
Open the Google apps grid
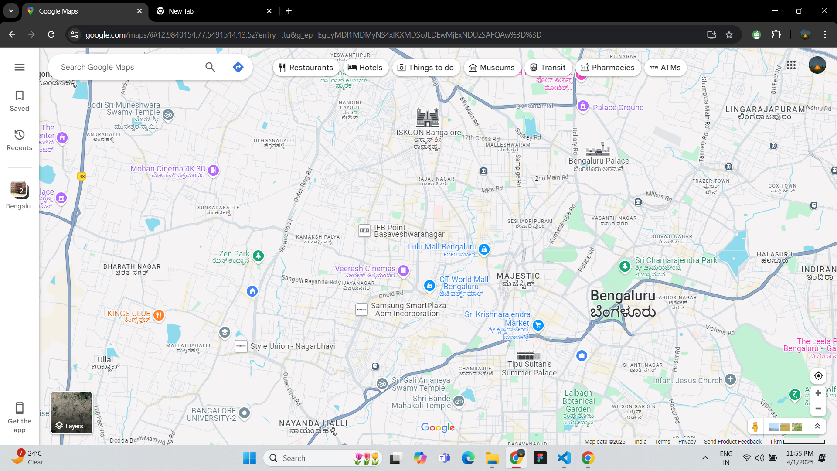coord(791,65)
